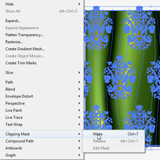Click the top bounding box handle
Image resolution: width=160 pixels, height=160 pixels.
click(151, 6)
